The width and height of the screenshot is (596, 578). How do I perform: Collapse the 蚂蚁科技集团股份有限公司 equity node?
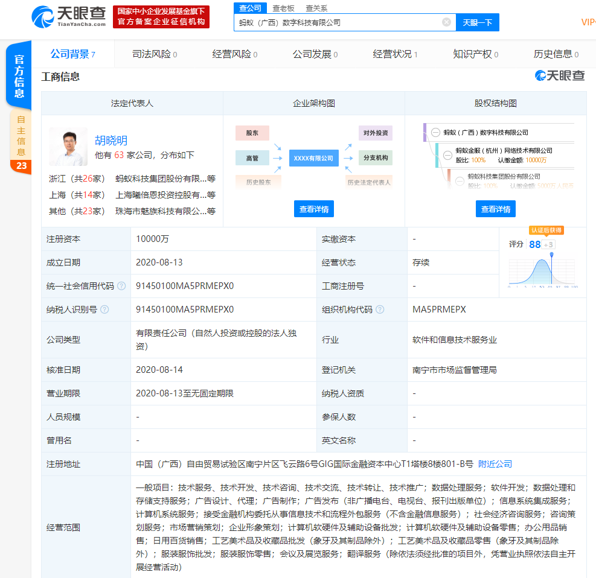(x=460, y=180)
